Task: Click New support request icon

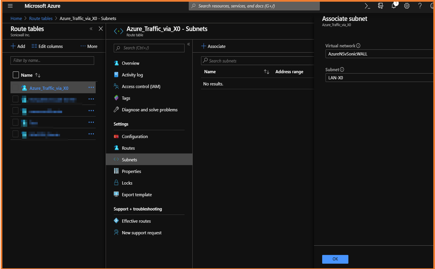Action: click(x=116, y=232)
